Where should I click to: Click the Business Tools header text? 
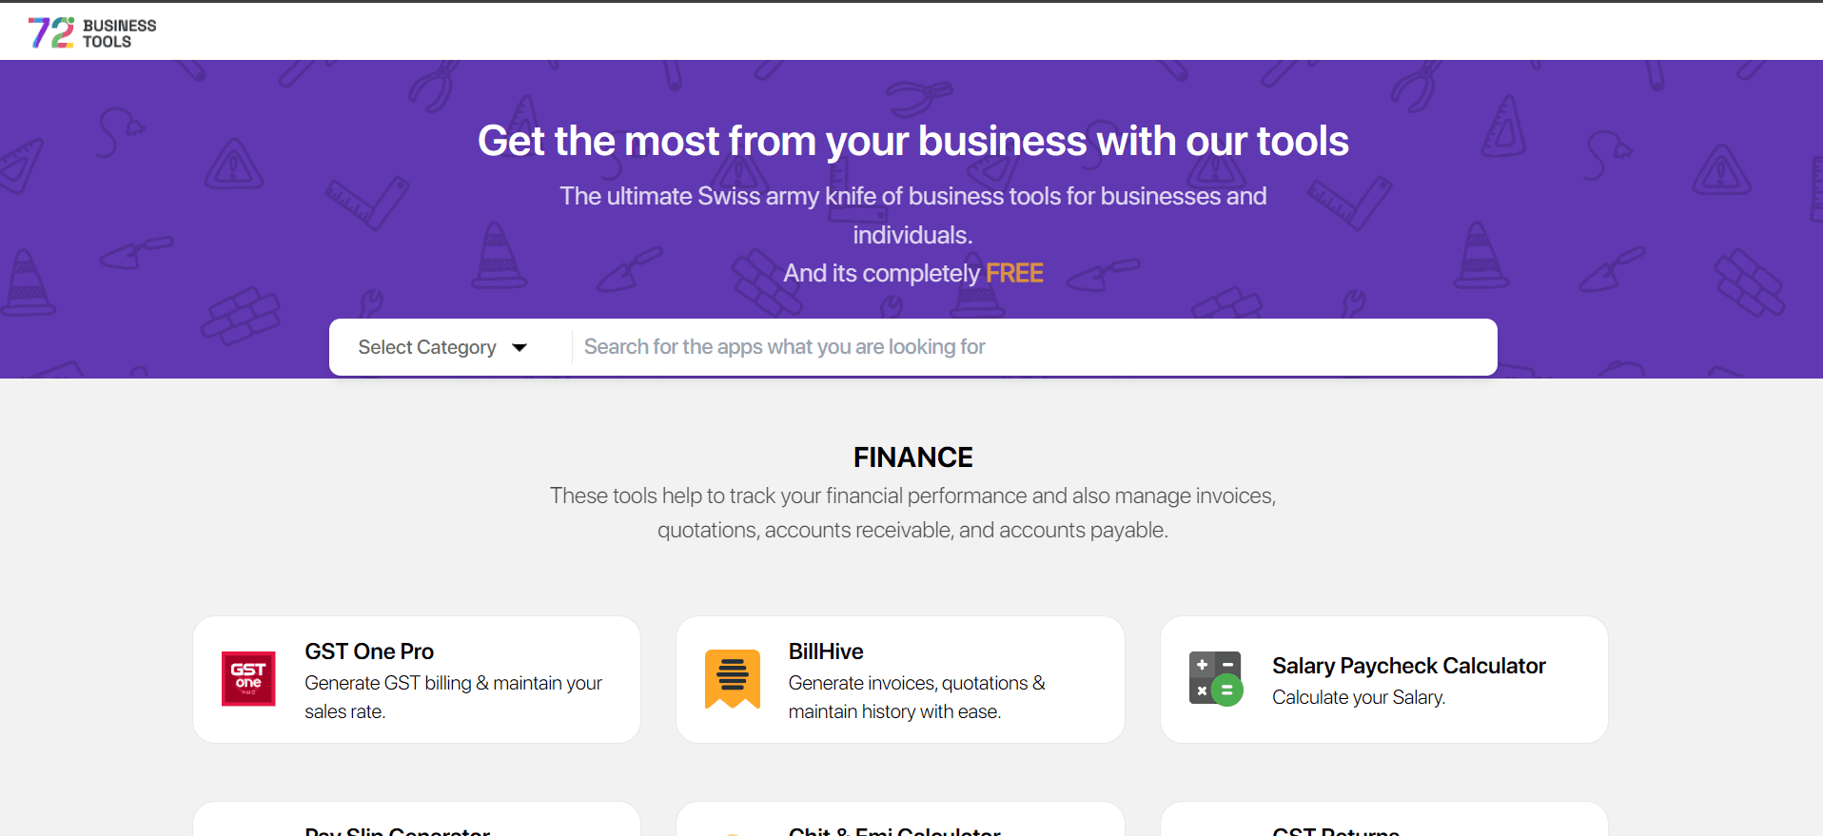pos(120,31)
